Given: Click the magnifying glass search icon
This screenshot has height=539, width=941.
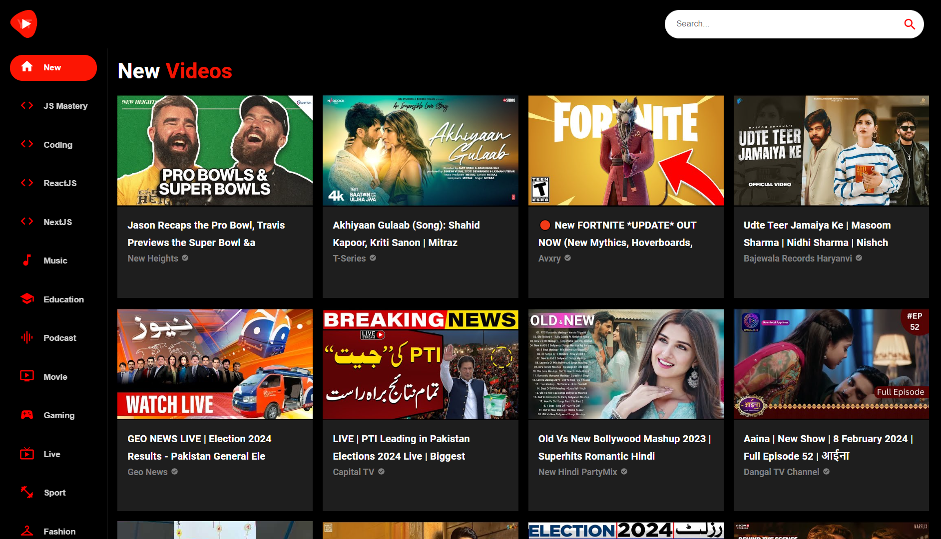Looking at the screenshot, I should point(909,24).
